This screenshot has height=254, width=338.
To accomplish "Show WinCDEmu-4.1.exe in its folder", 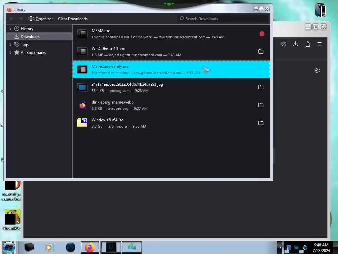I will [x=261, y=51].
